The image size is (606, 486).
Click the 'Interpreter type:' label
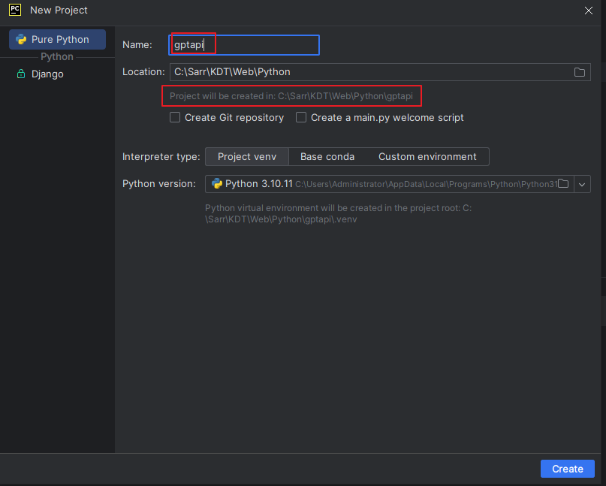161,156
